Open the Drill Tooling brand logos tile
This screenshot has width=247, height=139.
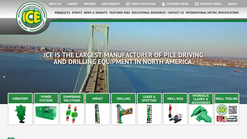click(x=227, y=114)
